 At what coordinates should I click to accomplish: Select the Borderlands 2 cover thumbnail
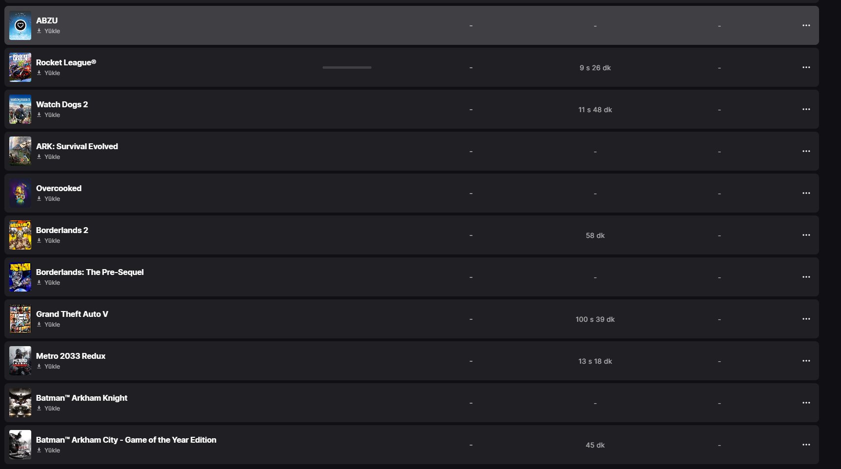(x=20, y=235)
